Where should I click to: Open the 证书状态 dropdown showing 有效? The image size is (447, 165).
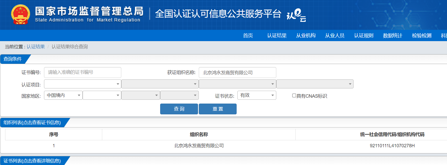pos(257,95)
